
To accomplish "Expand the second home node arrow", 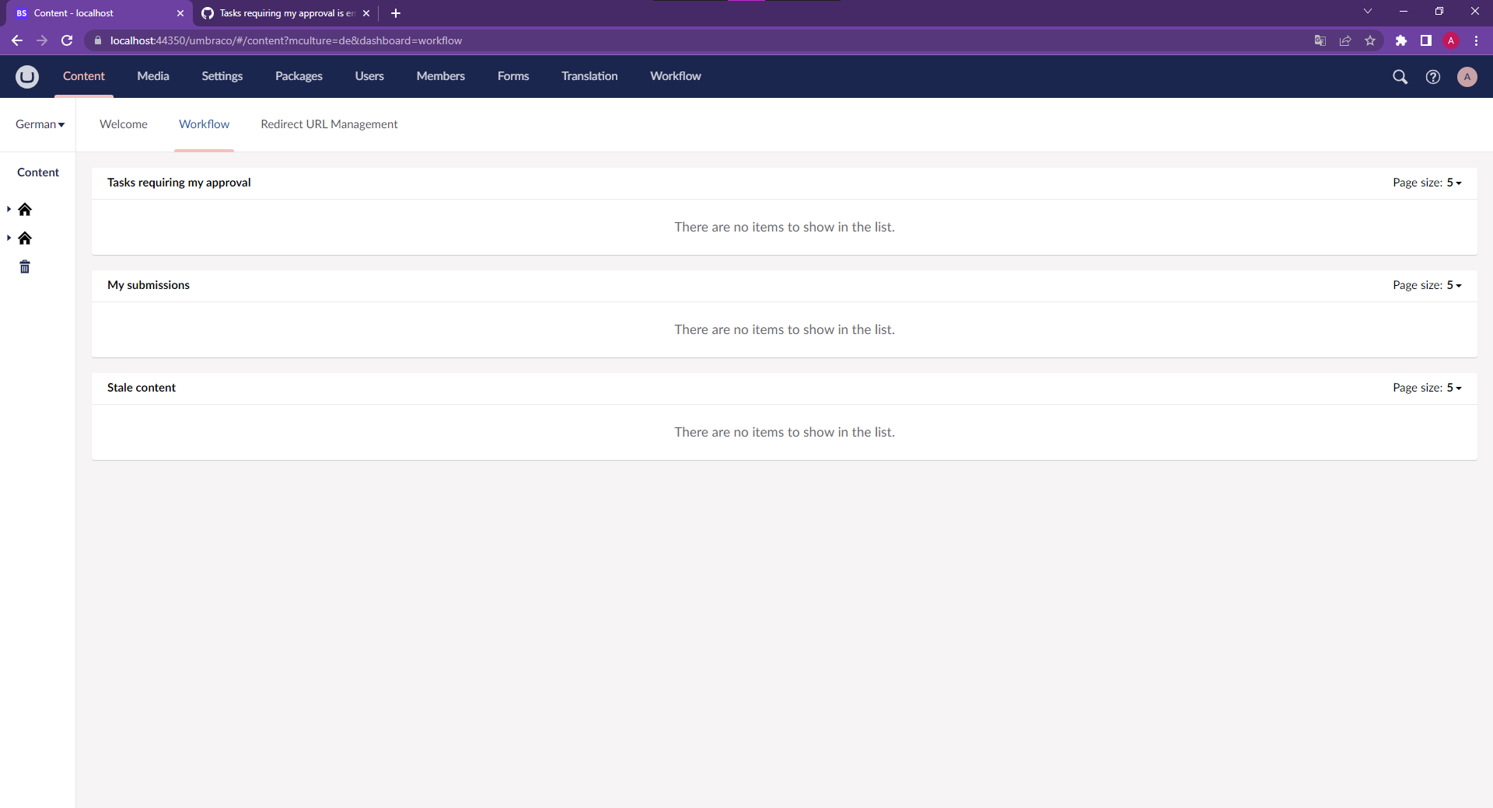I will [x=8, y=238].
